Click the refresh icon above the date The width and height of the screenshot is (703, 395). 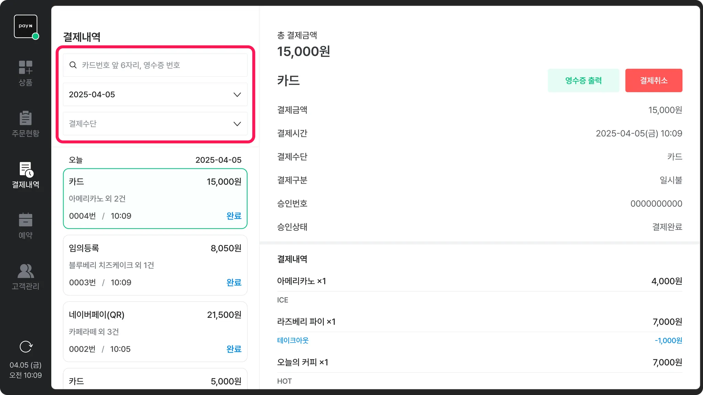(26, 347)
